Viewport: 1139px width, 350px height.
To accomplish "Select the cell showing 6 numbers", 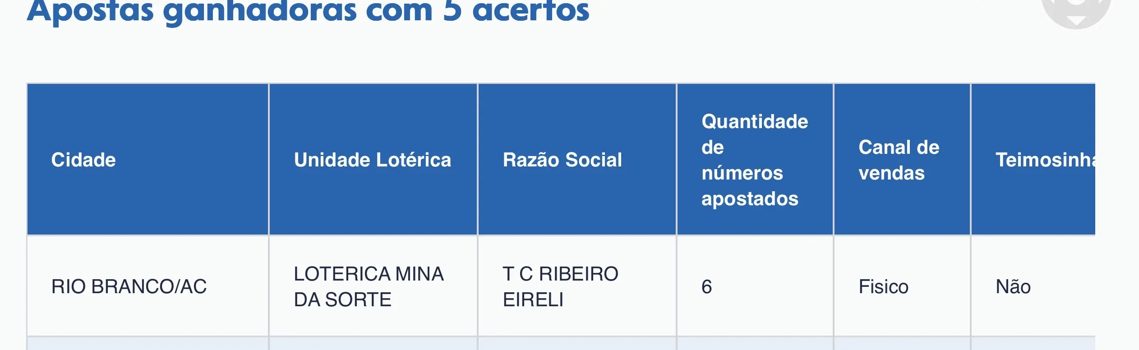I will [755, 286].
